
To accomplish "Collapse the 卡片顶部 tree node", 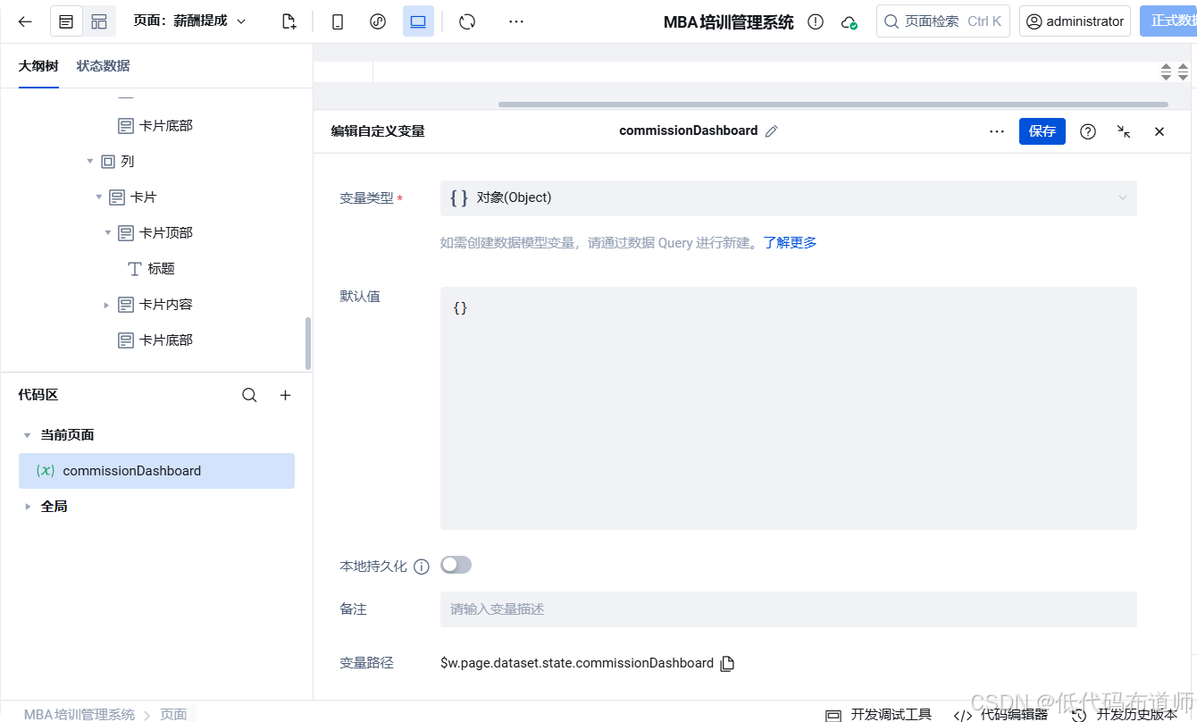I will 108,233.
